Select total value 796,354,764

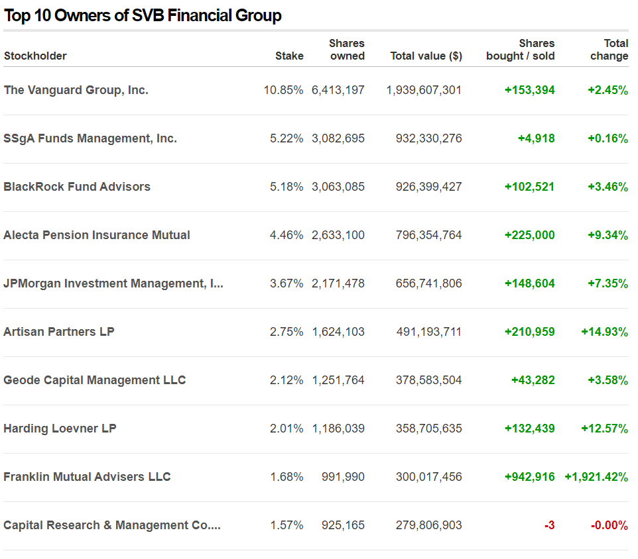429,235
